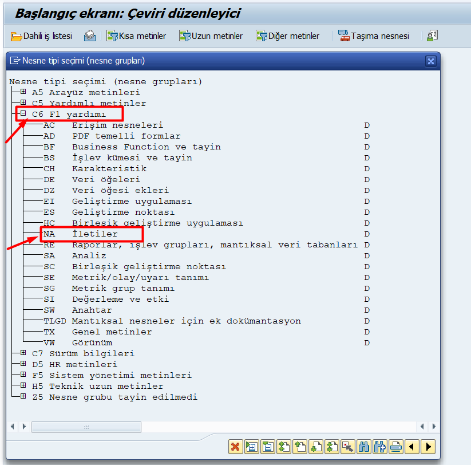Image resolution: width=471 pixels, height=465 pixels.
Task: Expand the D5 HR metinleri node
Action: [x=23, y=364]
